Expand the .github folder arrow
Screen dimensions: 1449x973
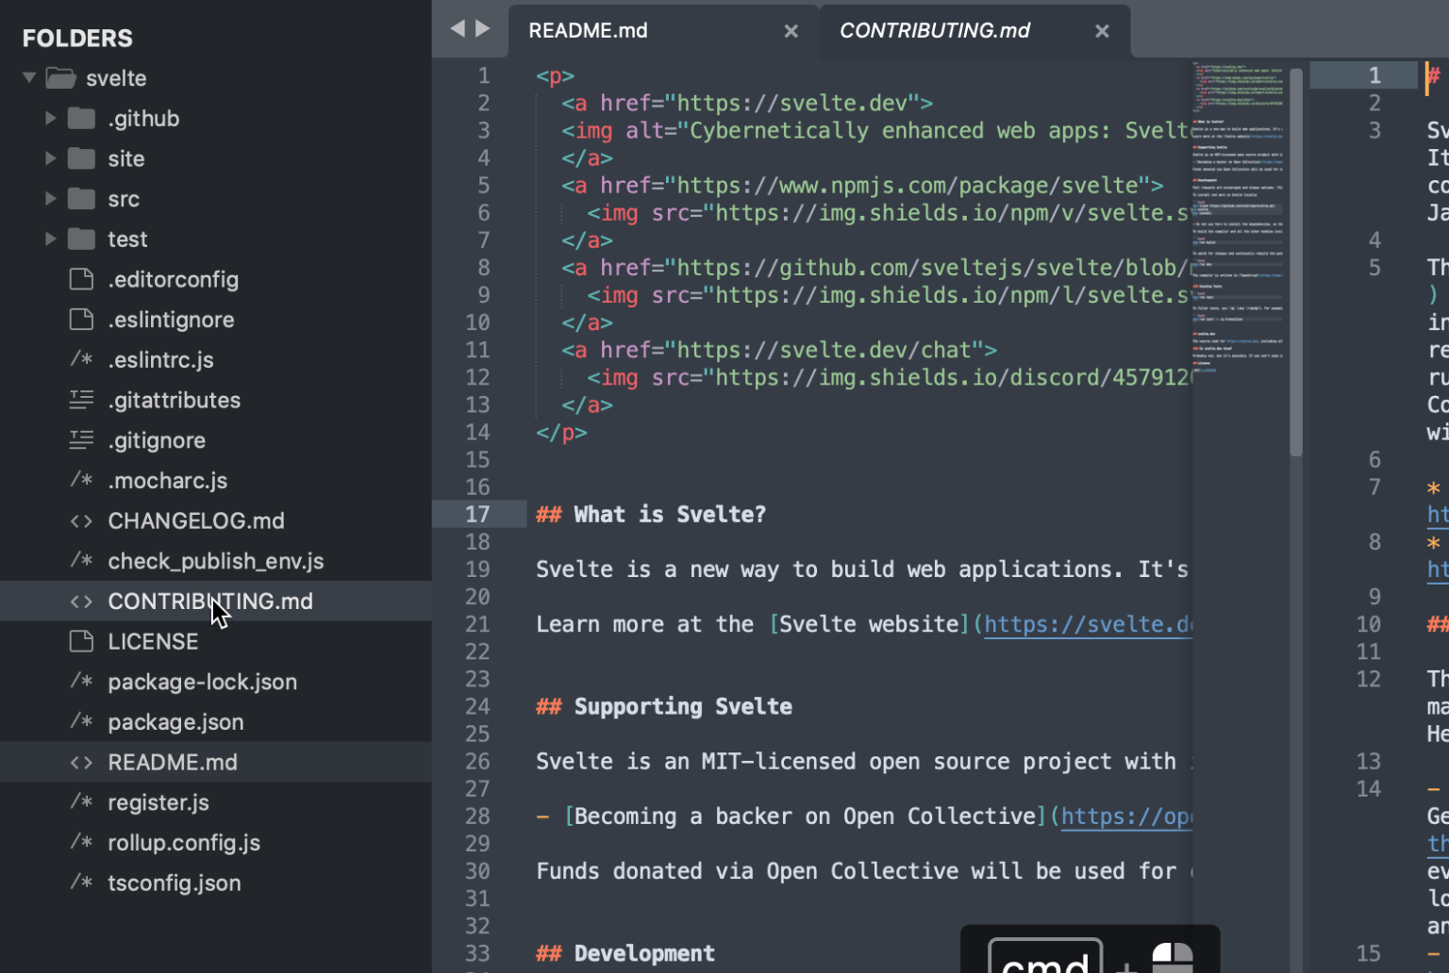tap(51, 118)
